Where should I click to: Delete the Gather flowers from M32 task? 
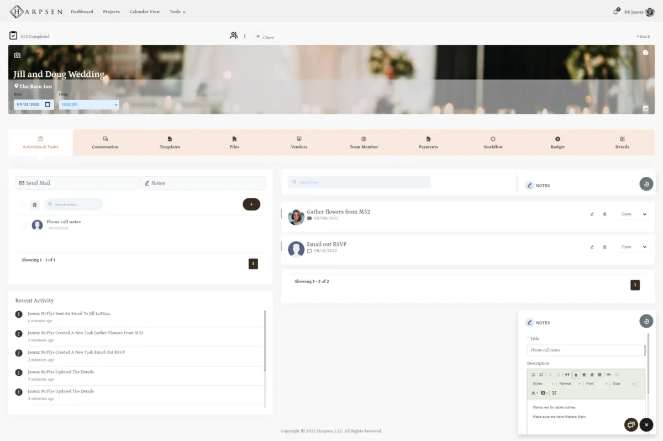pos(604,214)
